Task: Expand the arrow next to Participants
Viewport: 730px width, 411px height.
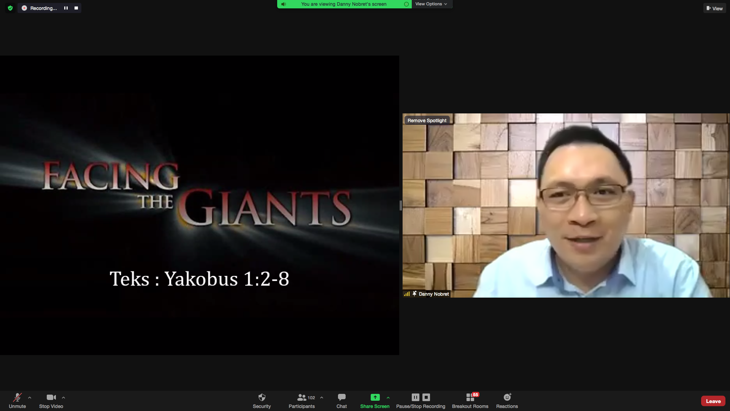Action: pos(322,398)
